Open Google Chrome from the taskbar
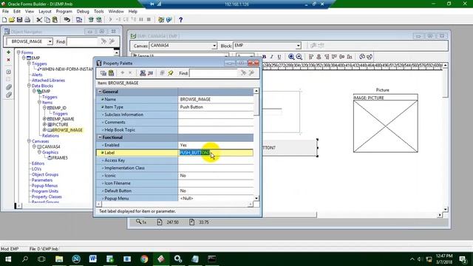Screen dimensions: 473x266 (144, 259)
